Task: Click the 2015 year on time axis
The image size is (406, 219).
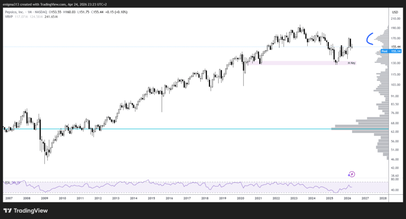Action: [151, 198]
